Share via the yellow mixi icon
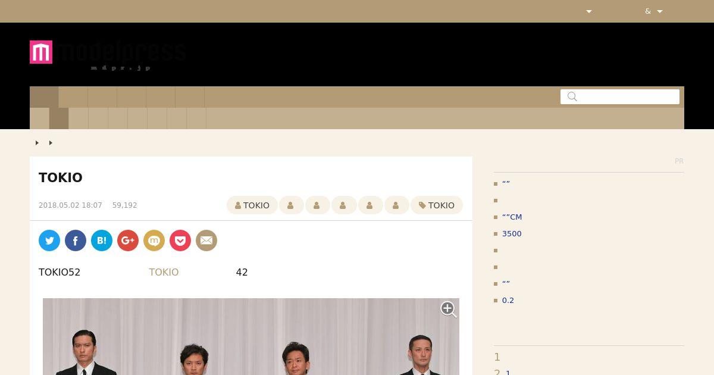This screenshot has height=375, width=714. [154, 240]
